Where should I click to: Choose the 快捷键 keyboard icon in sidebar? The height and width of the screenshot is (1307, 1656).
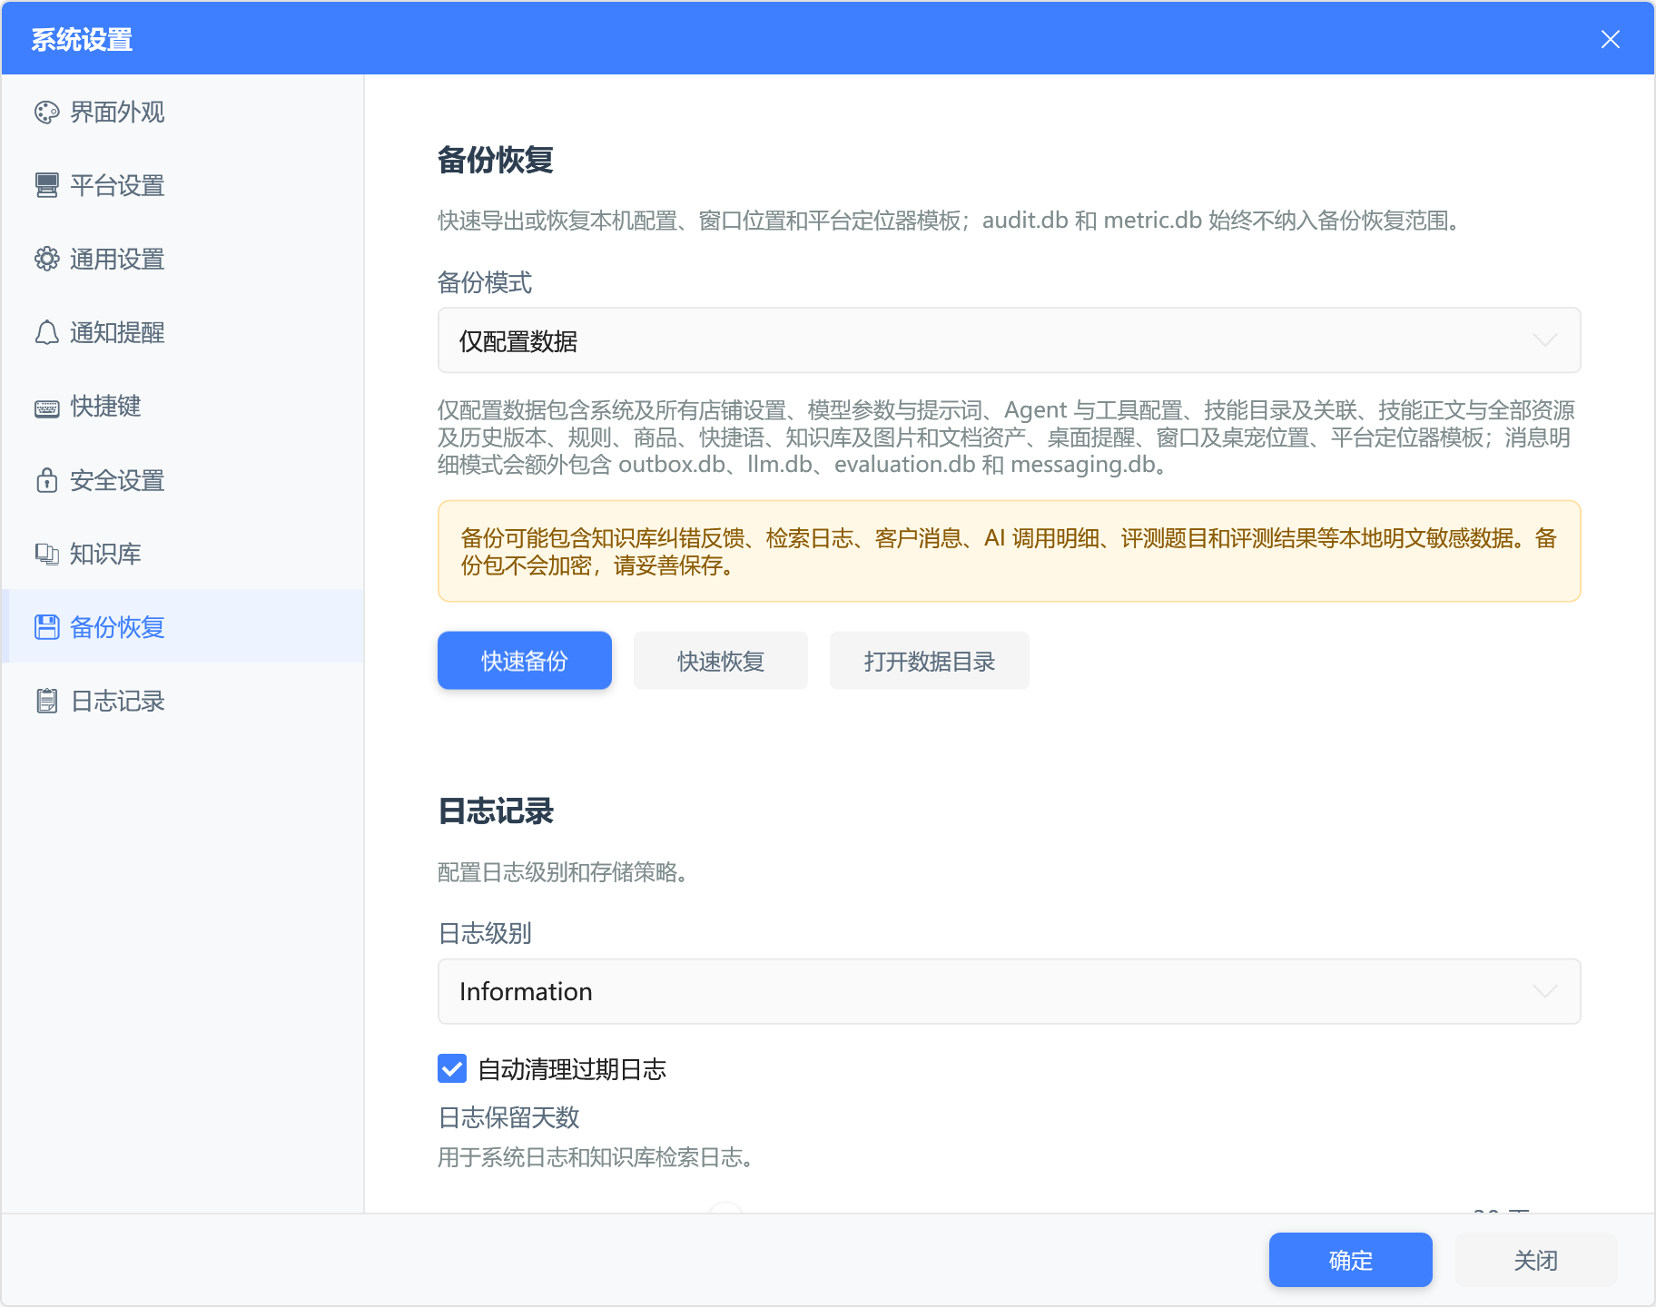(x=46, y=407)
